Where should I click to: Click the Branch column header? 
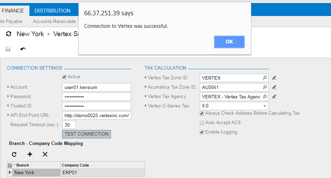click(x=36, y=165)
